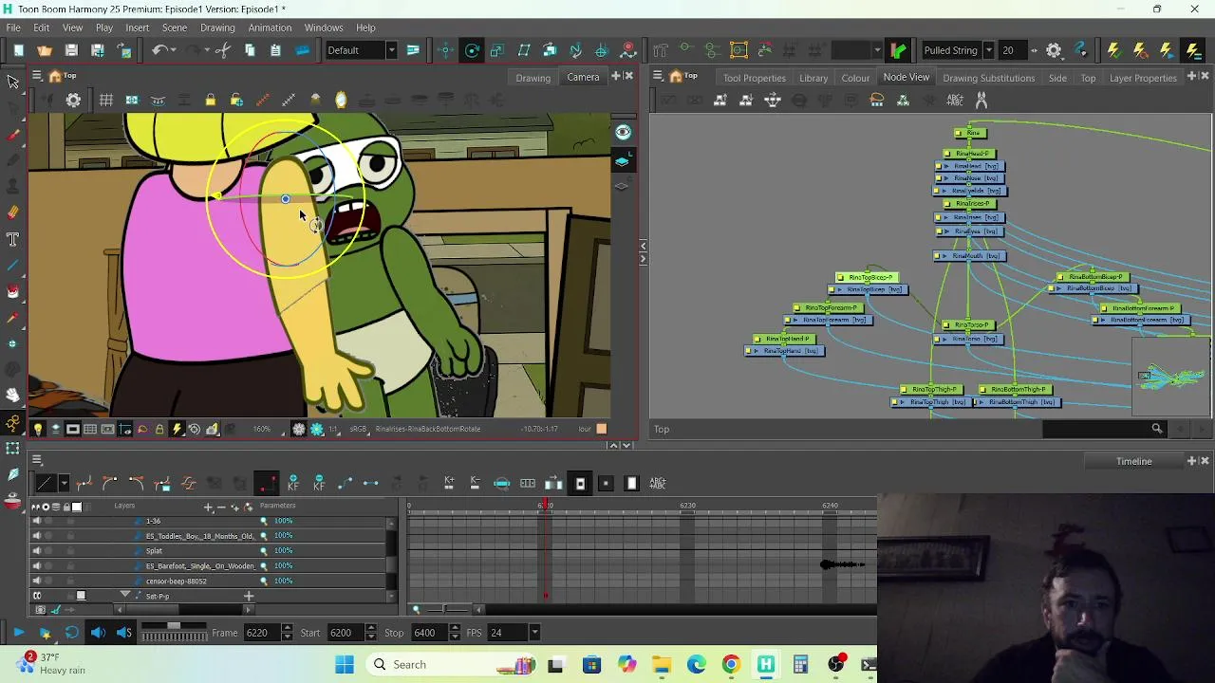This screenshot has width=1215, height=683.
Task: Select the Skew tool in the top toolbar
Action: click(524, 50)
